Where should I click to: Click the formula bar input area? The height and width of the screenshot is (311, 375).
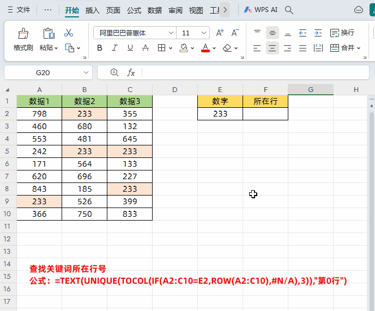tap(256, 72)
